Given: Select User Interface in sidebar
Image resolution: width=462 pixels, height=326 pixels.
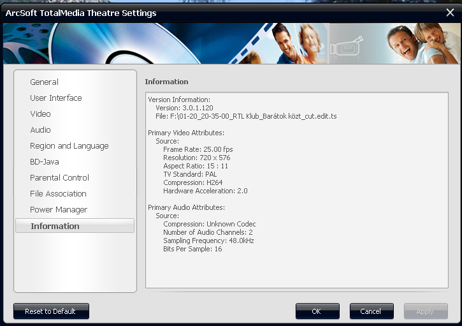Looking at the screenshot, I should (56, 98).
